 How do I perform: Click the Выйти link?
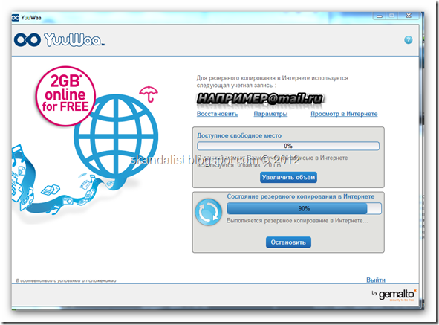point(376,280)
